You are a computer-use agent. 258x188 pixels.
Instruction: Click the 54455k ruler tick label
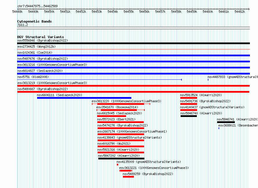pos(129,12)
